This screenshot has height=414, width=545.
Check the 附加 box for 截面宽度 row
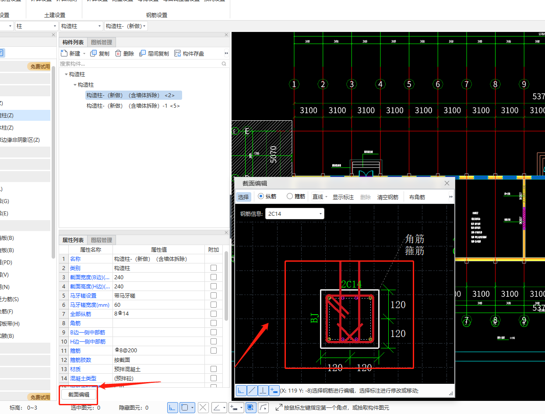coord(214,277)
